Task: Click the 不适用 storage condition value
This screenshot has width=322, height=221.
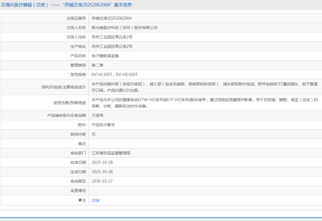Action: 97,115
